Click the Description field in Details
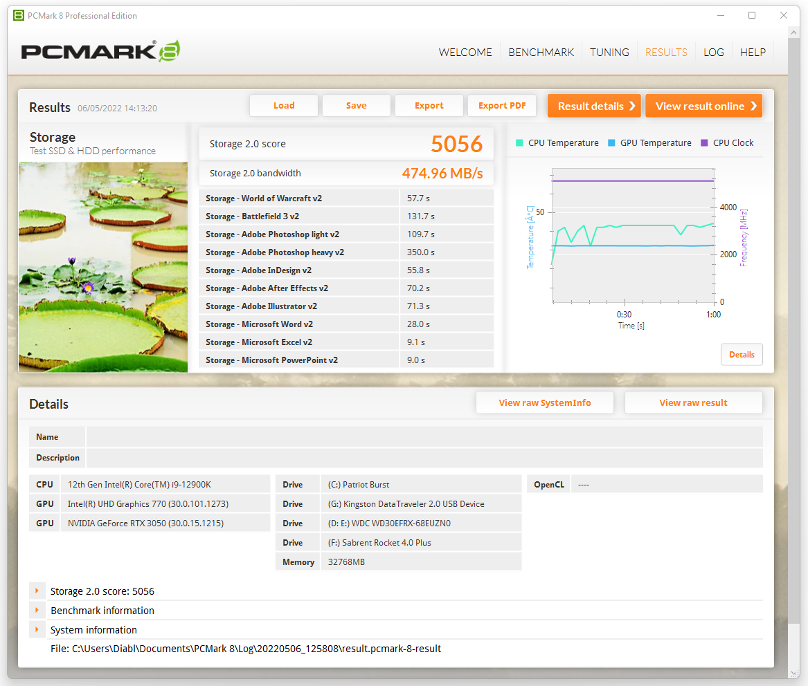This screenshot has height=686, width=808. (x=424, y=458)
